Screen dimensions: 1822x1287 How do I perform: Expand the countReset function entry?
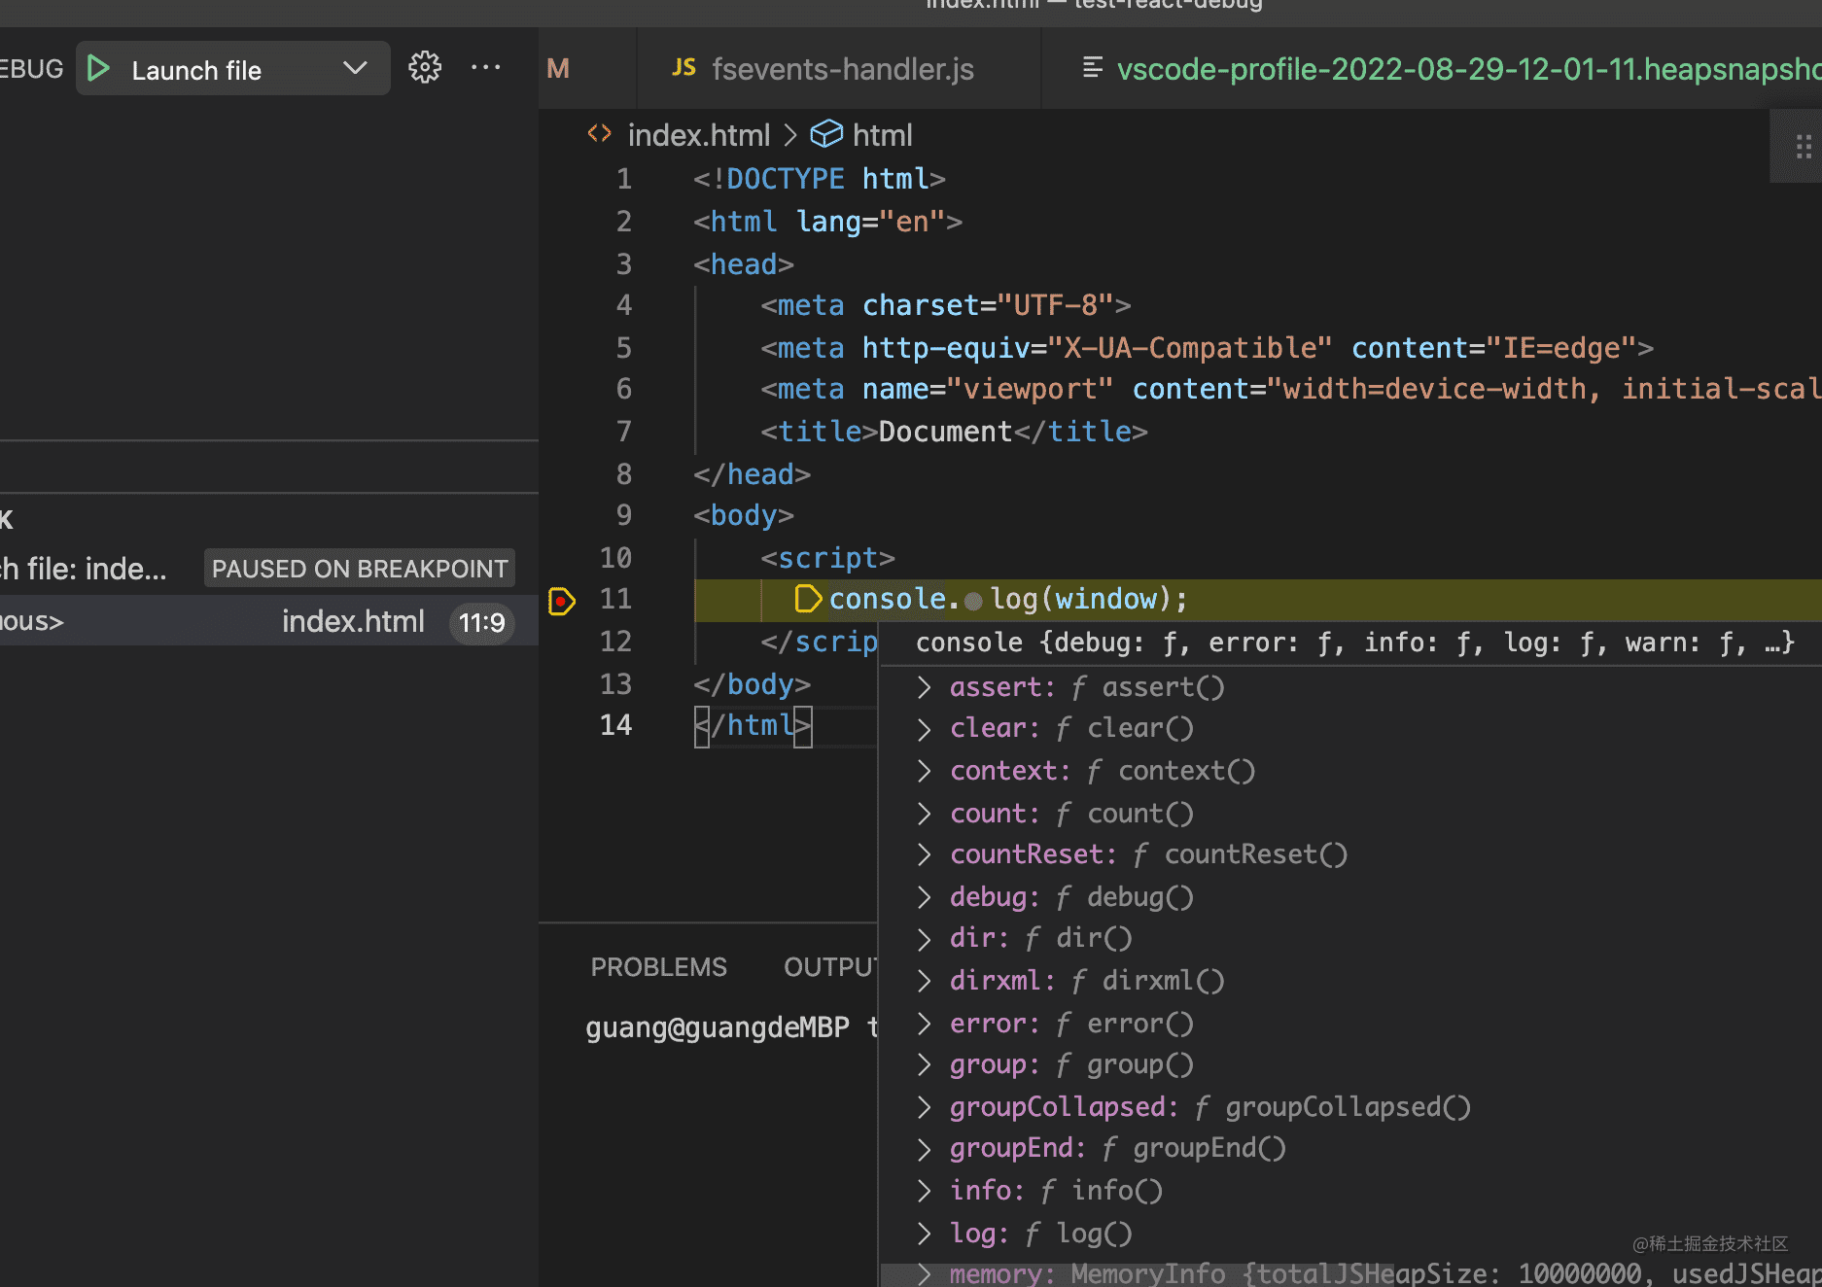[x=924, y=855]
